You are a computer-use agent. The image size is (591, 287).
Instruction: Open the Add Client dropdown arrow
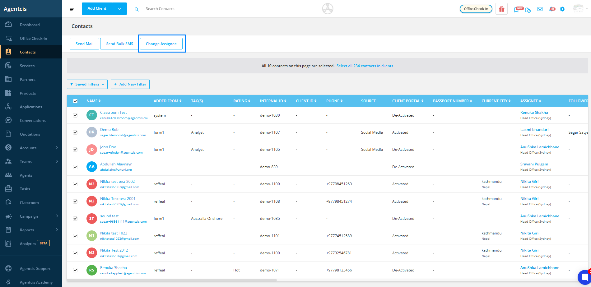pos(120,9)
